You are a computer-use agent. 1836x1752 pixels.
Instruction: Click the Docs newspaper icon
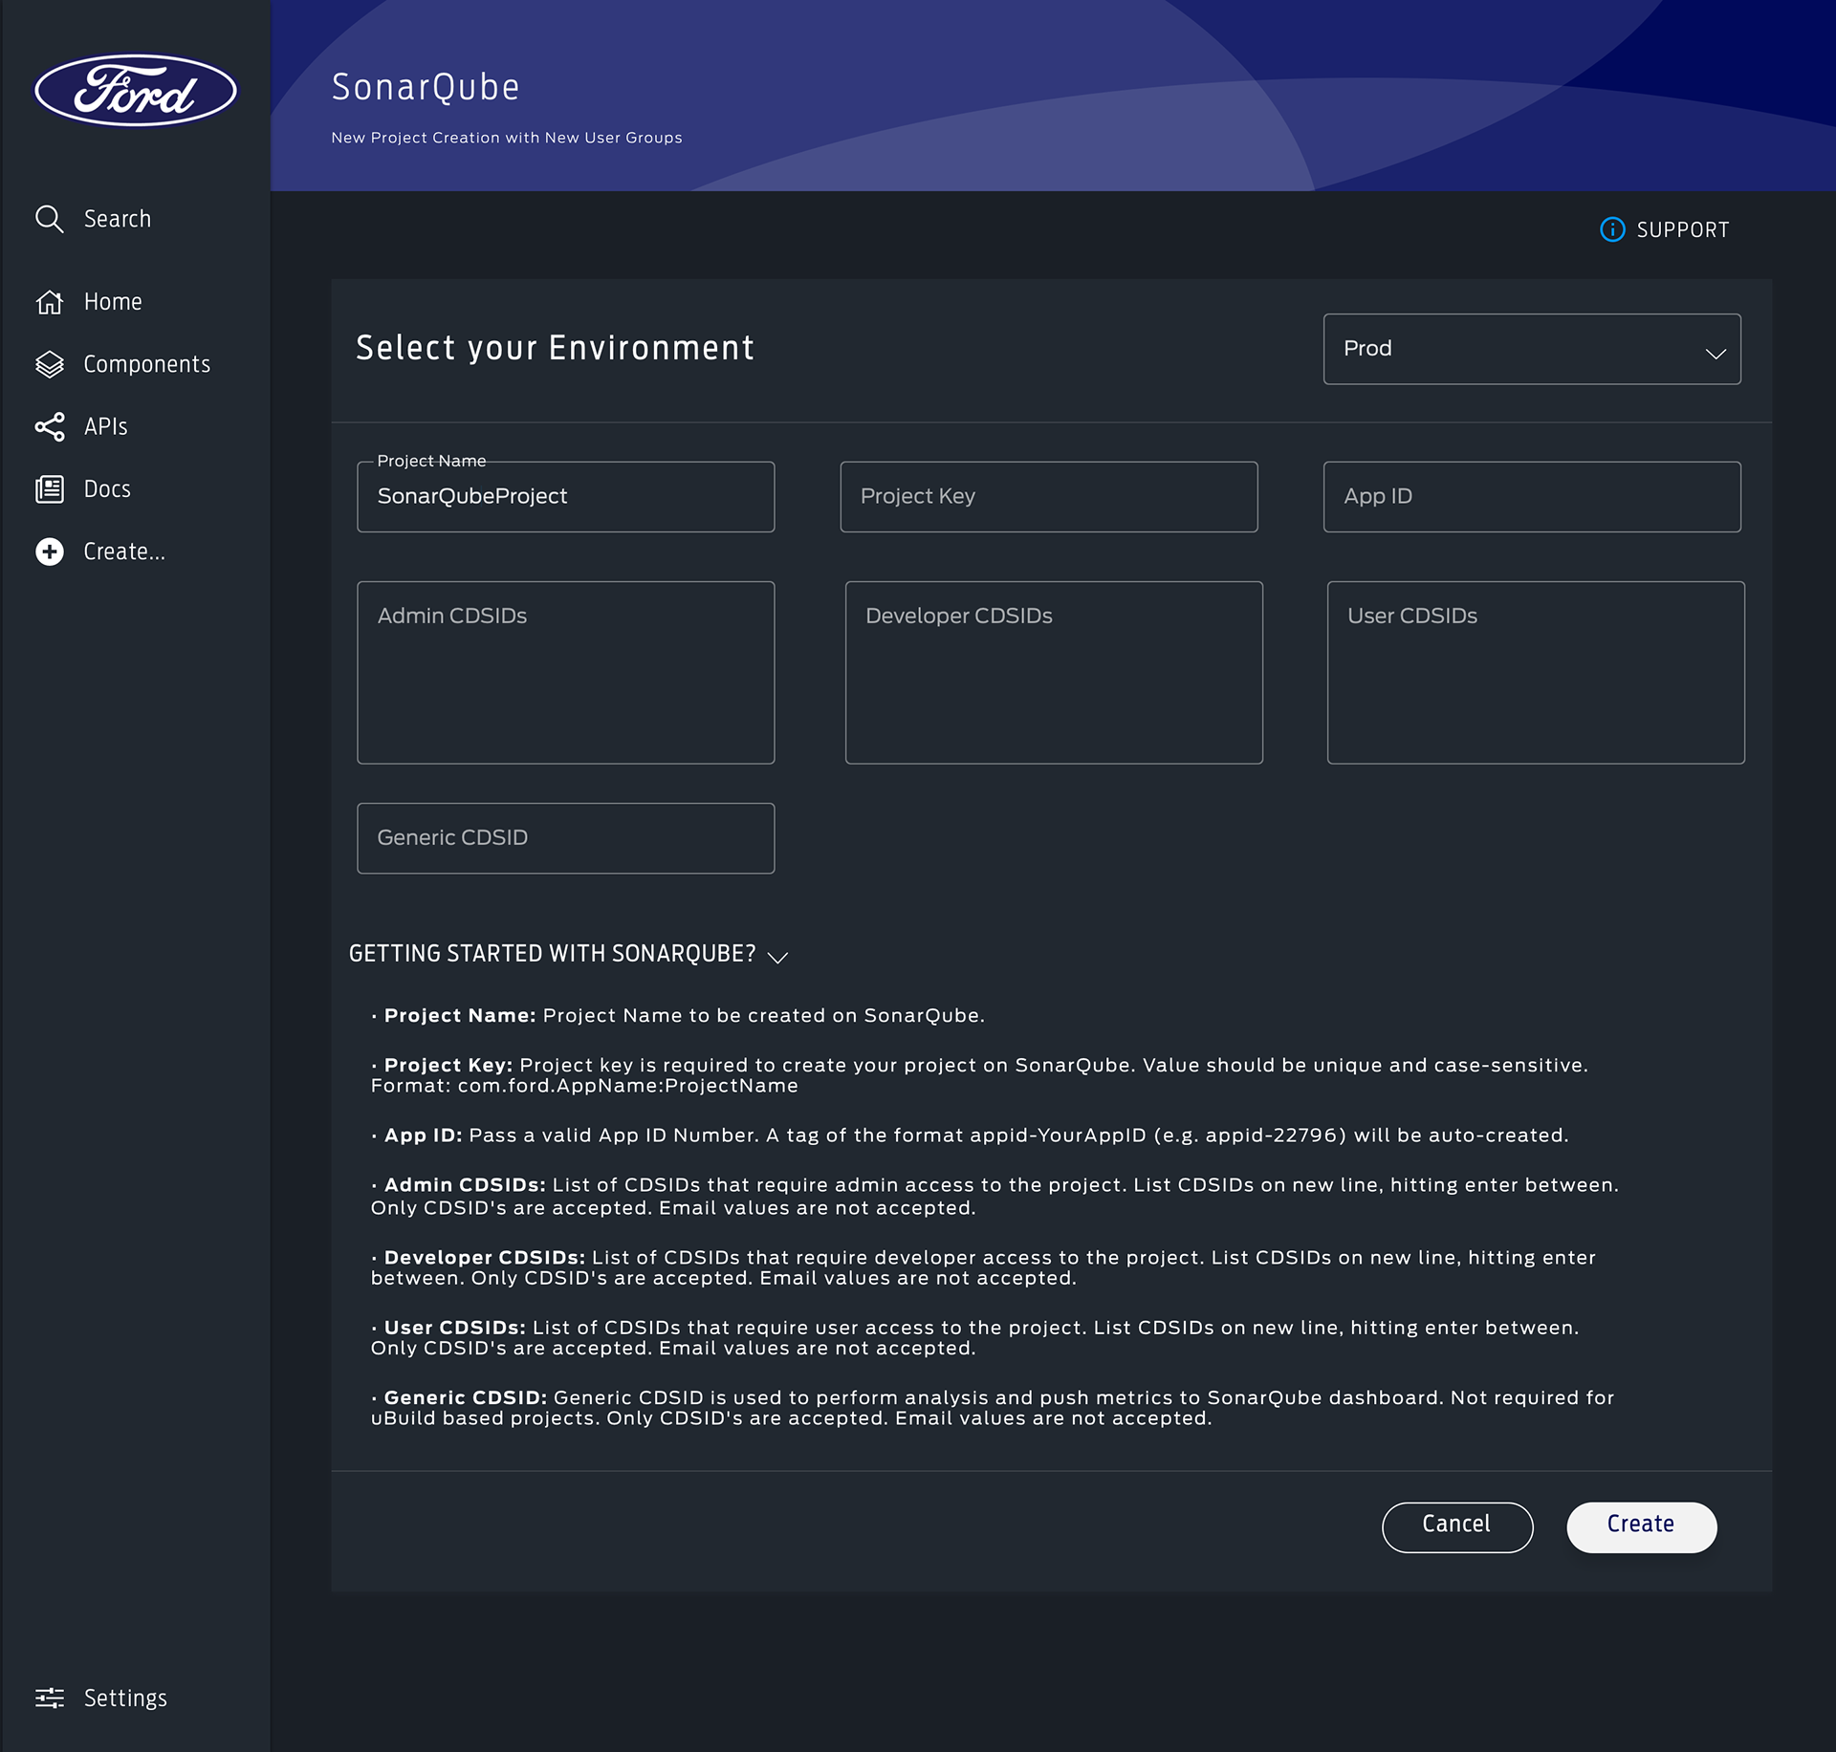click(x=50, y=489)
